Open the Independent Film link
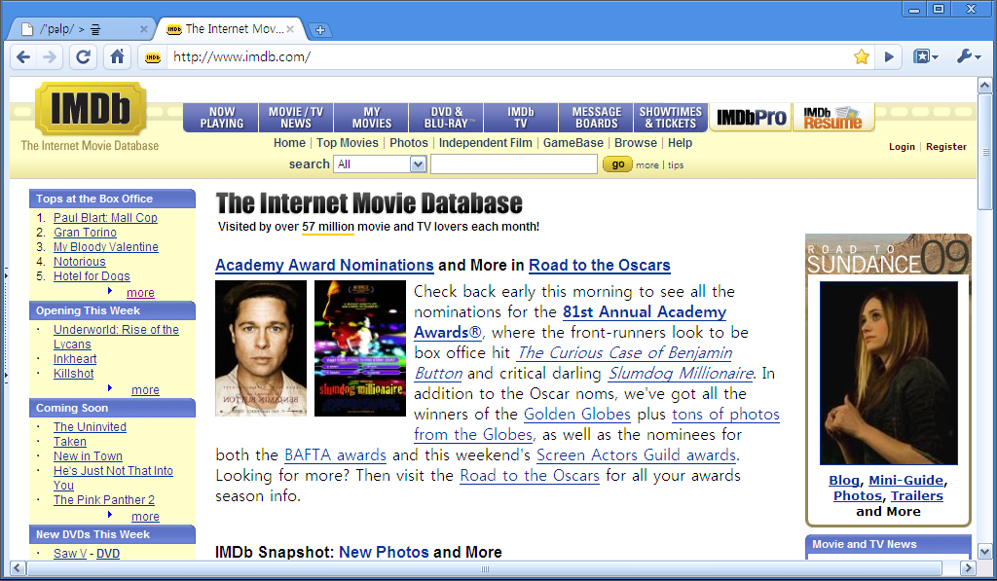997x581 pixels. pos(485,143)
